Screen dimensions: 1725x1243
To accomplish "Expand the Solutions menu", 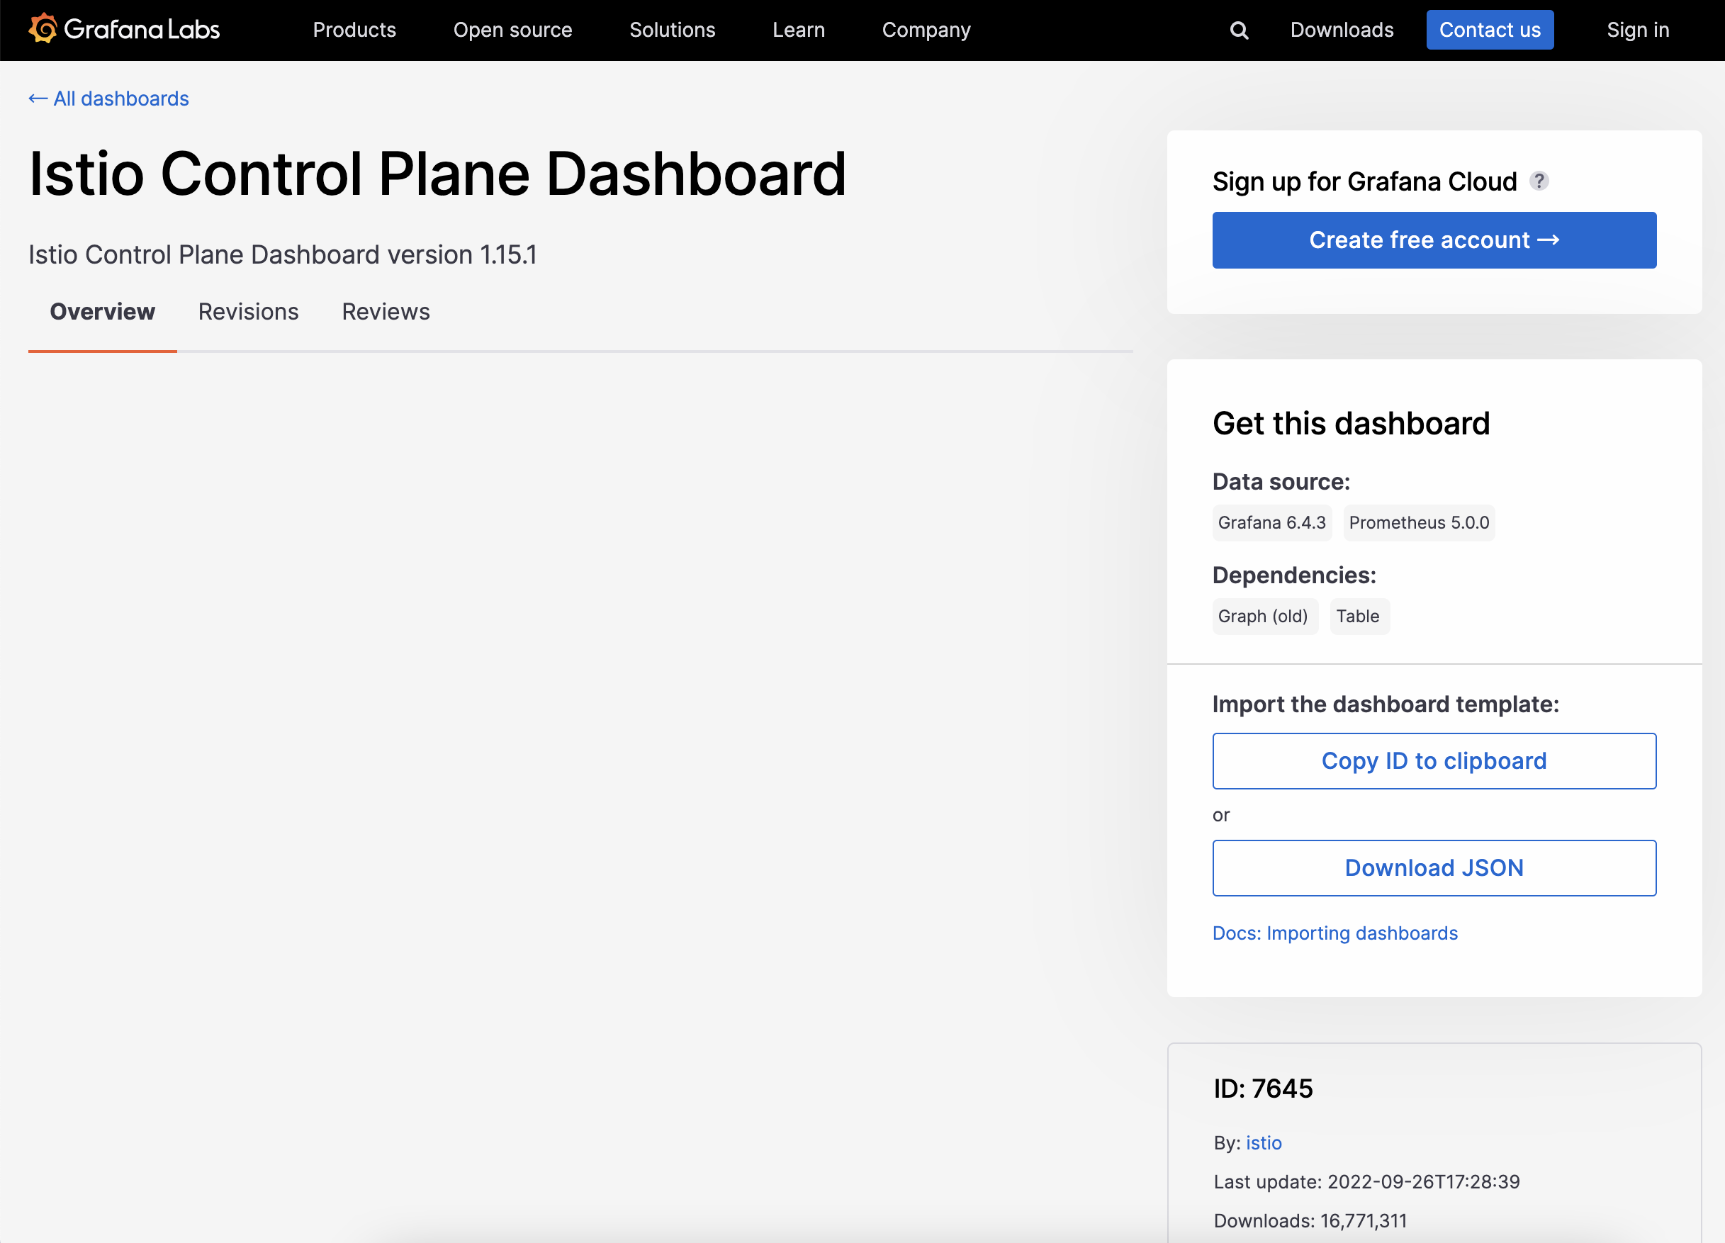I will [x=673, y=30].
